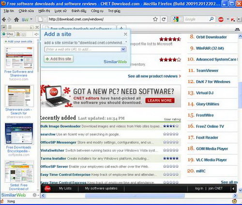Bookmark this page with the star icon
The height and width of the screenshot is (205, 242).
tap(155, 19)
